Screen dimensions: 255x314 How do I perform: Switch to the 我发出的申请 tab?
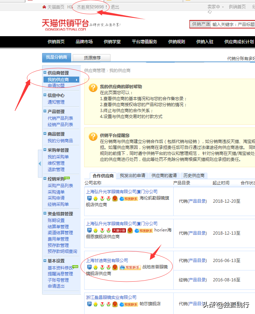tap(132, 176)
